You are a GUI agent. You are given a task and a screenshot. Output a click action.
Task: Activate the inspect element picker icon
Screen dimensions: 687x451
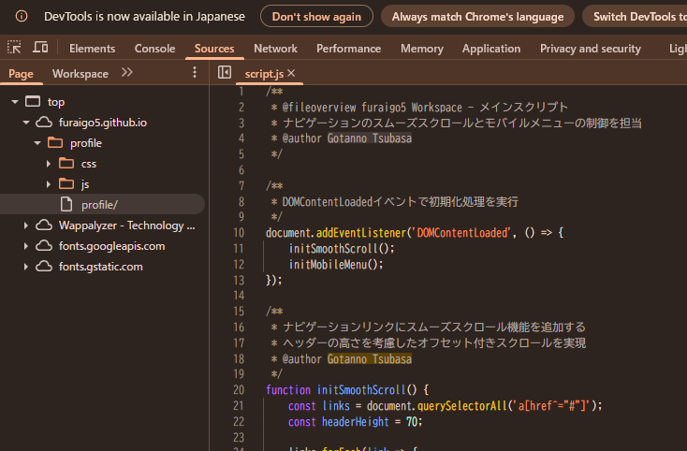14,48
